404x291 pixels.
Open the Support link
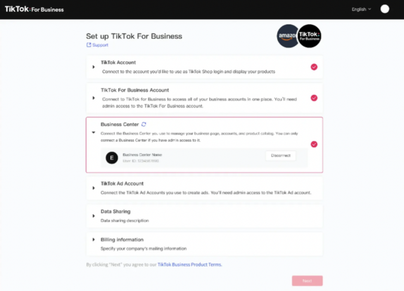click(x=100, y=45)
